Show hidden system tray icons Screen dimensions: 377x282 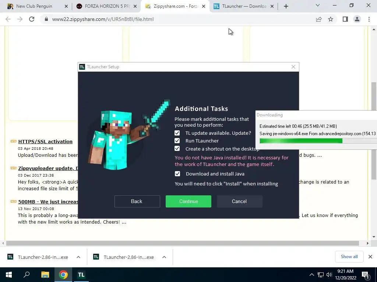click(x=311, y=275)
